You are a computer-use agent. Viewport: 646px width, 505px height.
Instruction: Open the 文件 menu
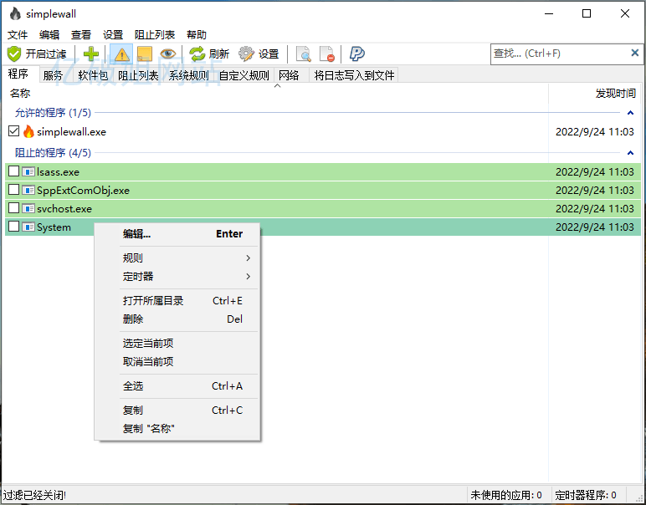pos(18,35)
